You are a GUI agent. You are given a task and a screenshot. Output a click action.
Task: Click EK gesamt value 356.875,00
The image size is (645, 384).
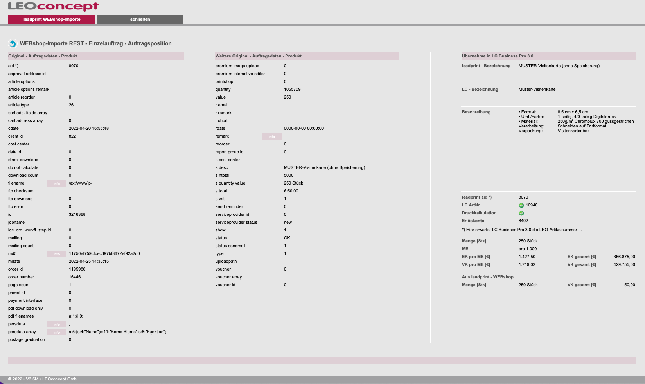pyautogui.click(x=624, y=257)
